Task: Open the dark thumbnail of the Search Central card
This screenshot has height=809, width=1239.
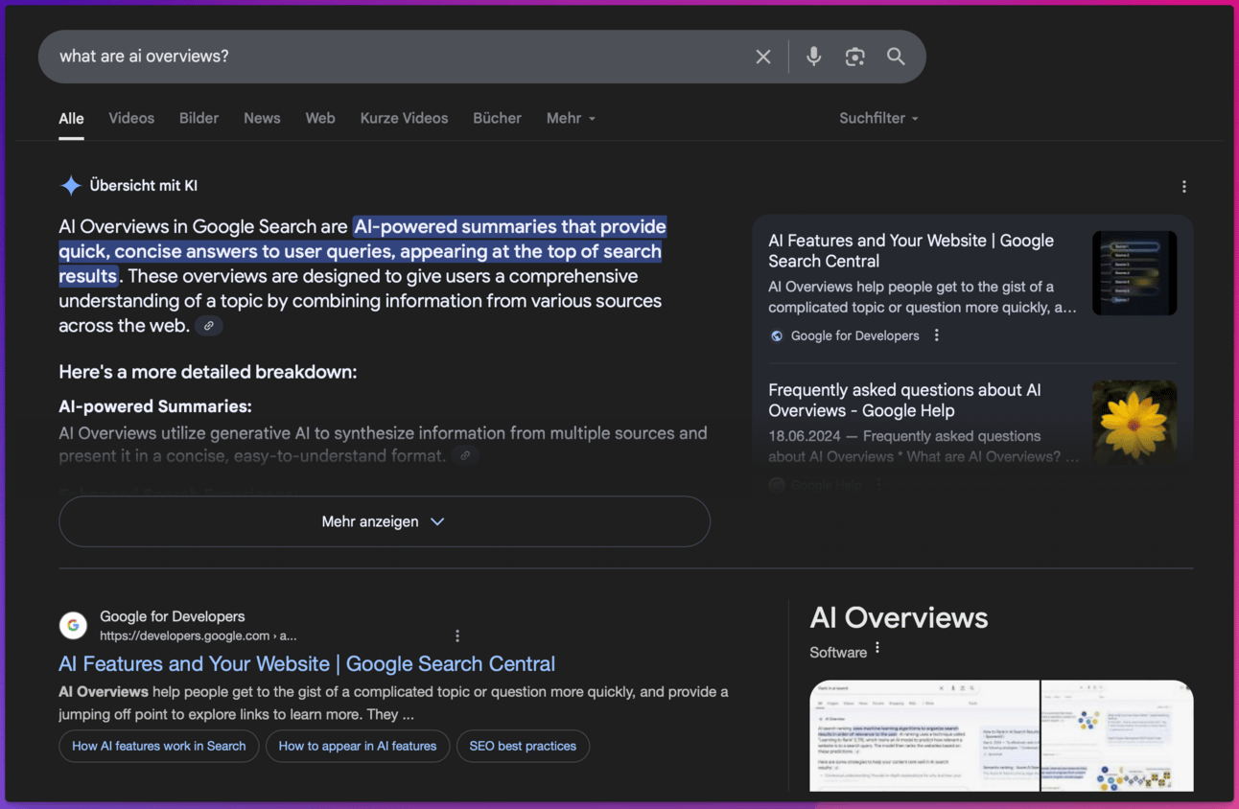Action: click(x=1134, y=273)
